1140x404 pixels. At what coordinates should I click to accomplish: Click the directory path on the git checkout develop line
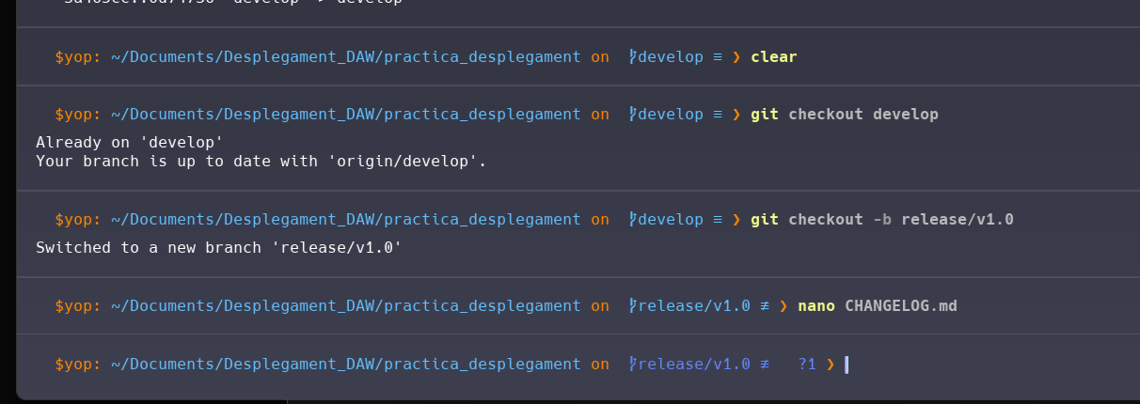click(x=345, y=114)
